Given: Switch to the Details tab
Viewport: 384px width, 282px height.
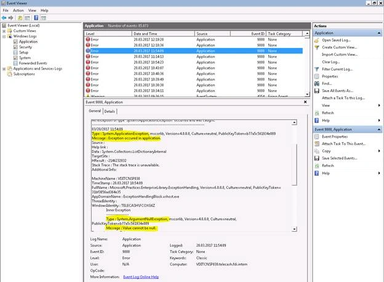Looking at the screenshot, I should pos(110,111).
